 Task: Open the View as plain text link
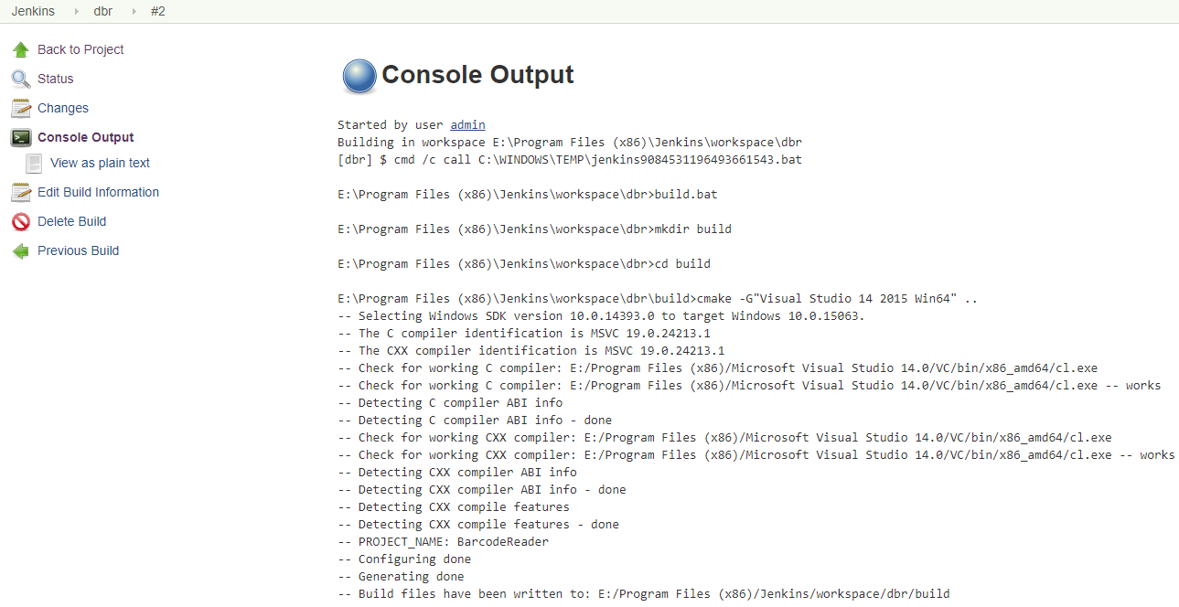100,163
